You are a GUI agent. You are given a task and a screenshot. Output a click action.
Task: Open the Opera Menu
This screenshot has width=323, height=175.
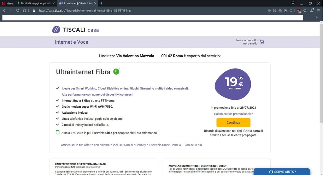(7, 3)
